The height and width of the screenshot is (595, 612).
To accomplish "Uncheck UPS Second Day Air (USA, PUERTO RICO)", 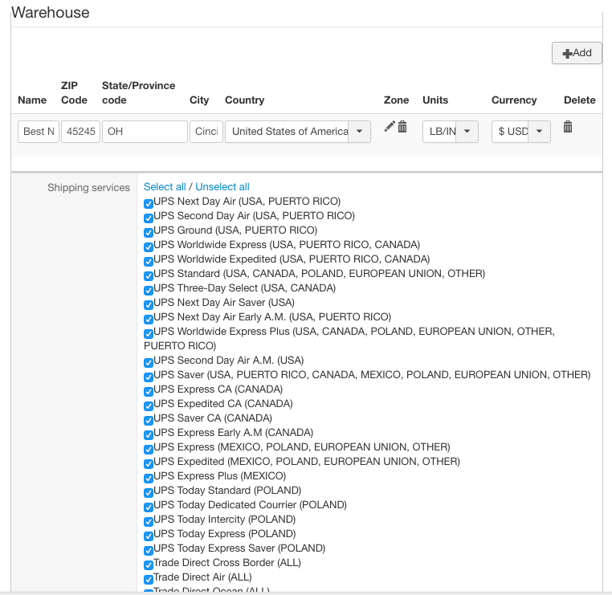I will point(149,218).
